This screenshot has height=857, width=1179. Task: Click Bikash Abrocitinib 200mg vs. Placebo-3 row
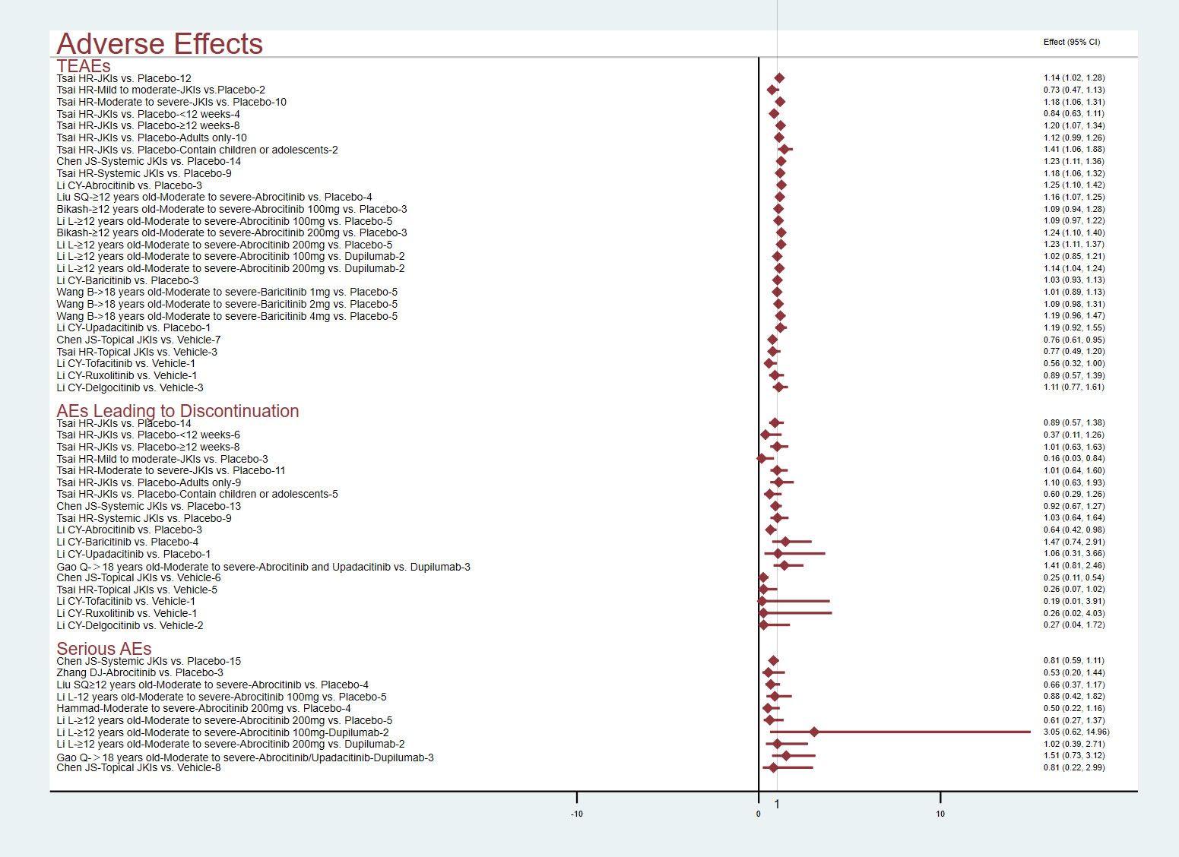point(232,232)
